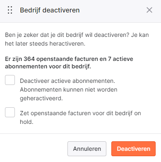Screen dimensions: 161x162
Task: Click the text Abonnementen kunnen niet worden
Action: pos(69,89)
